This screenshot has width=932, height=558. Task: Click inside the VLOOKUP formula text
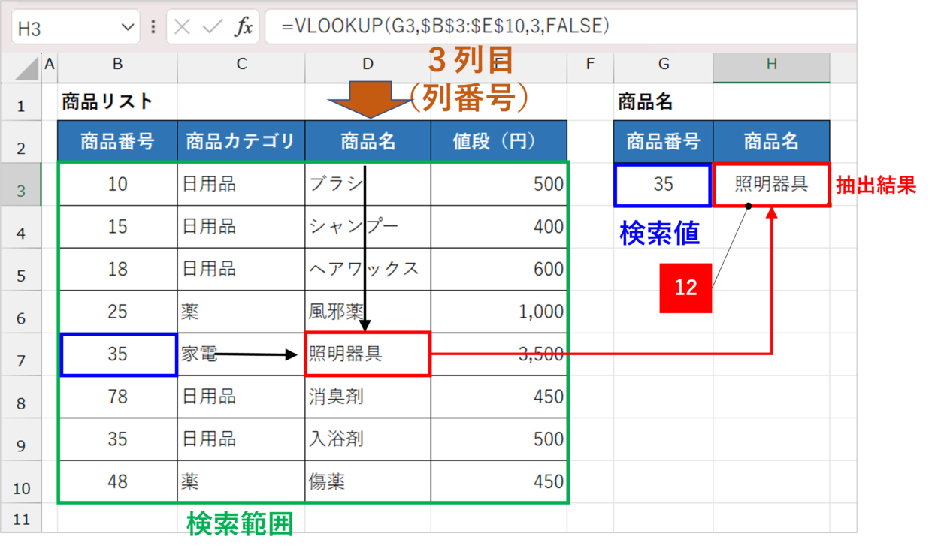click(x=445, y=26)
